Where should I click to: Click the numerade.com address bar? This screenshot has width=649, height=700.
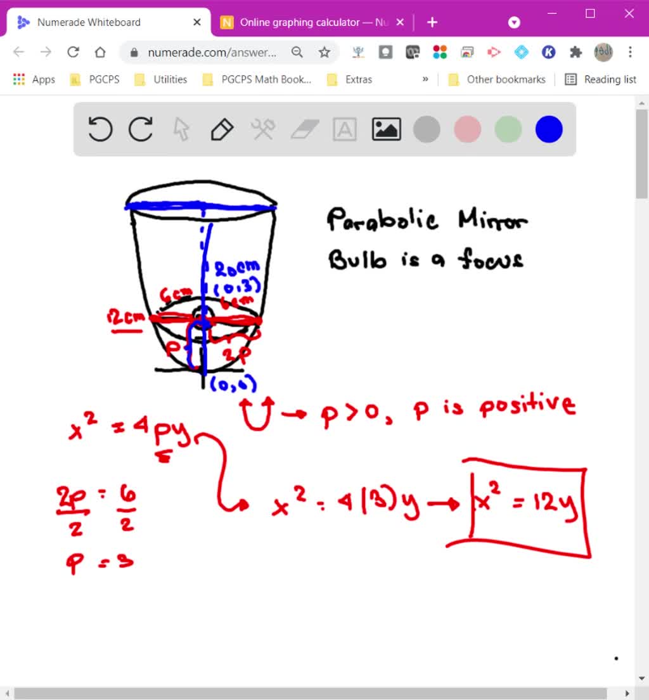[x=212, y=53]
